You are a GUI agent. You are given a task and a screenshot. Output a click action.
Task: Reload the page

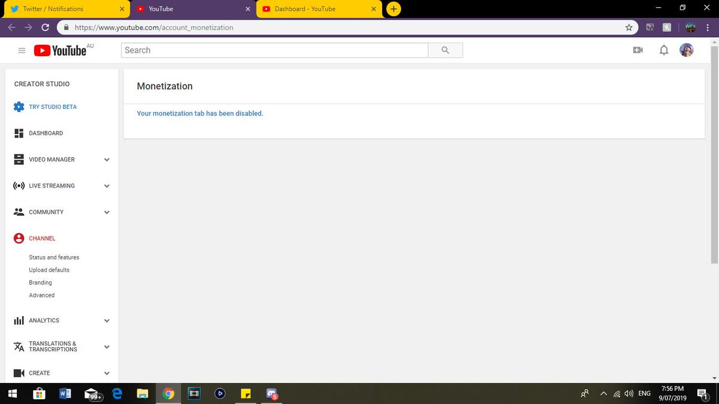(45, 27)
